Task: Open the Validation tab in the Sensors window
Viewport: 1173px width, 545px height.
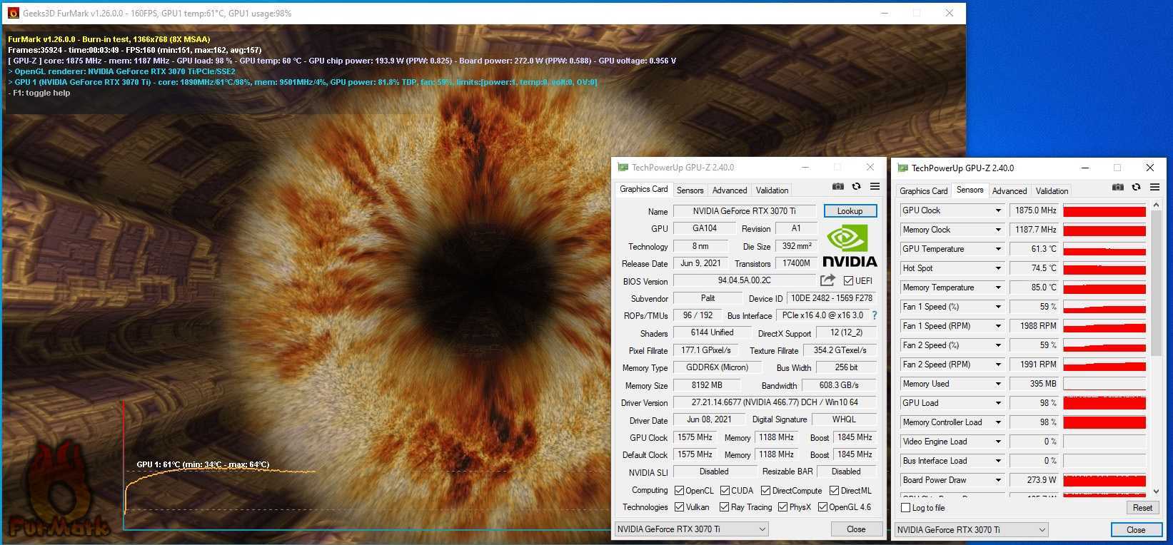Action: tap(1052, 191)
